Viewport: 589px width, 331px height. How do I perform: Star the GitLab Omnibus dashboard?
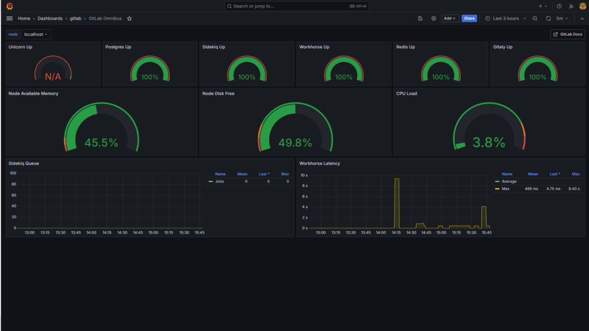click(x=129, y=18)
